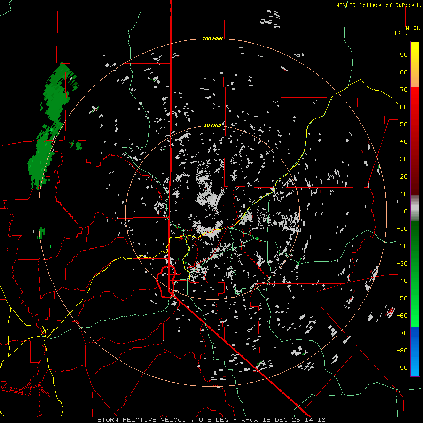Click the NEXR label near the color bar
The height and width of the screenshot is (423, 423).
tap(413, 28)
